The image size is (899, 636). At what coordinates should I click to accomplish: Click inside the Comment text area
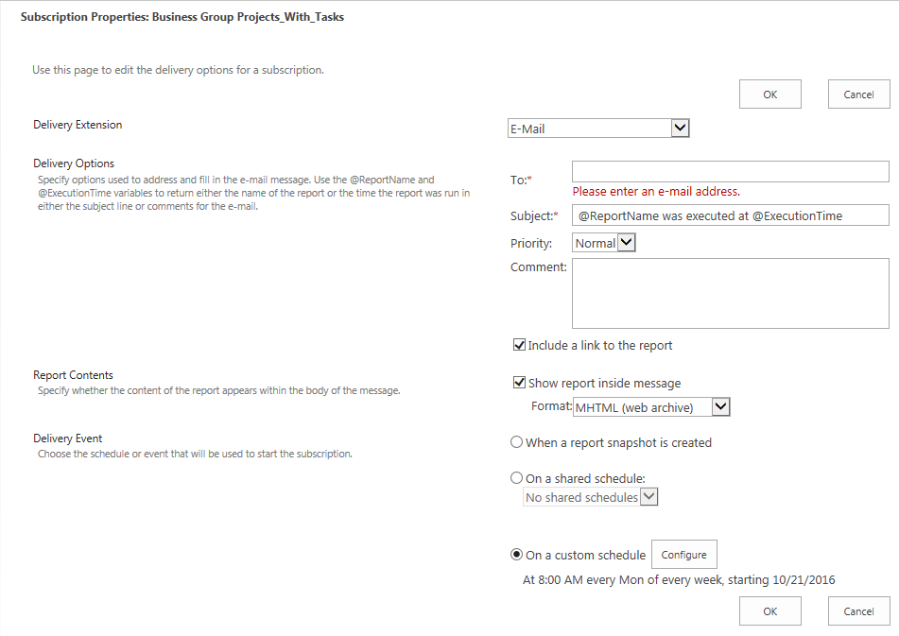[x=731, y=293]
